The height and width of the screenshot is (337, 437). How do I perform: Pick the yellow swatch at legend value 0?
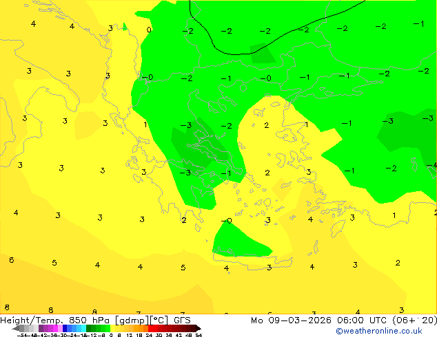tap(112, 328)
